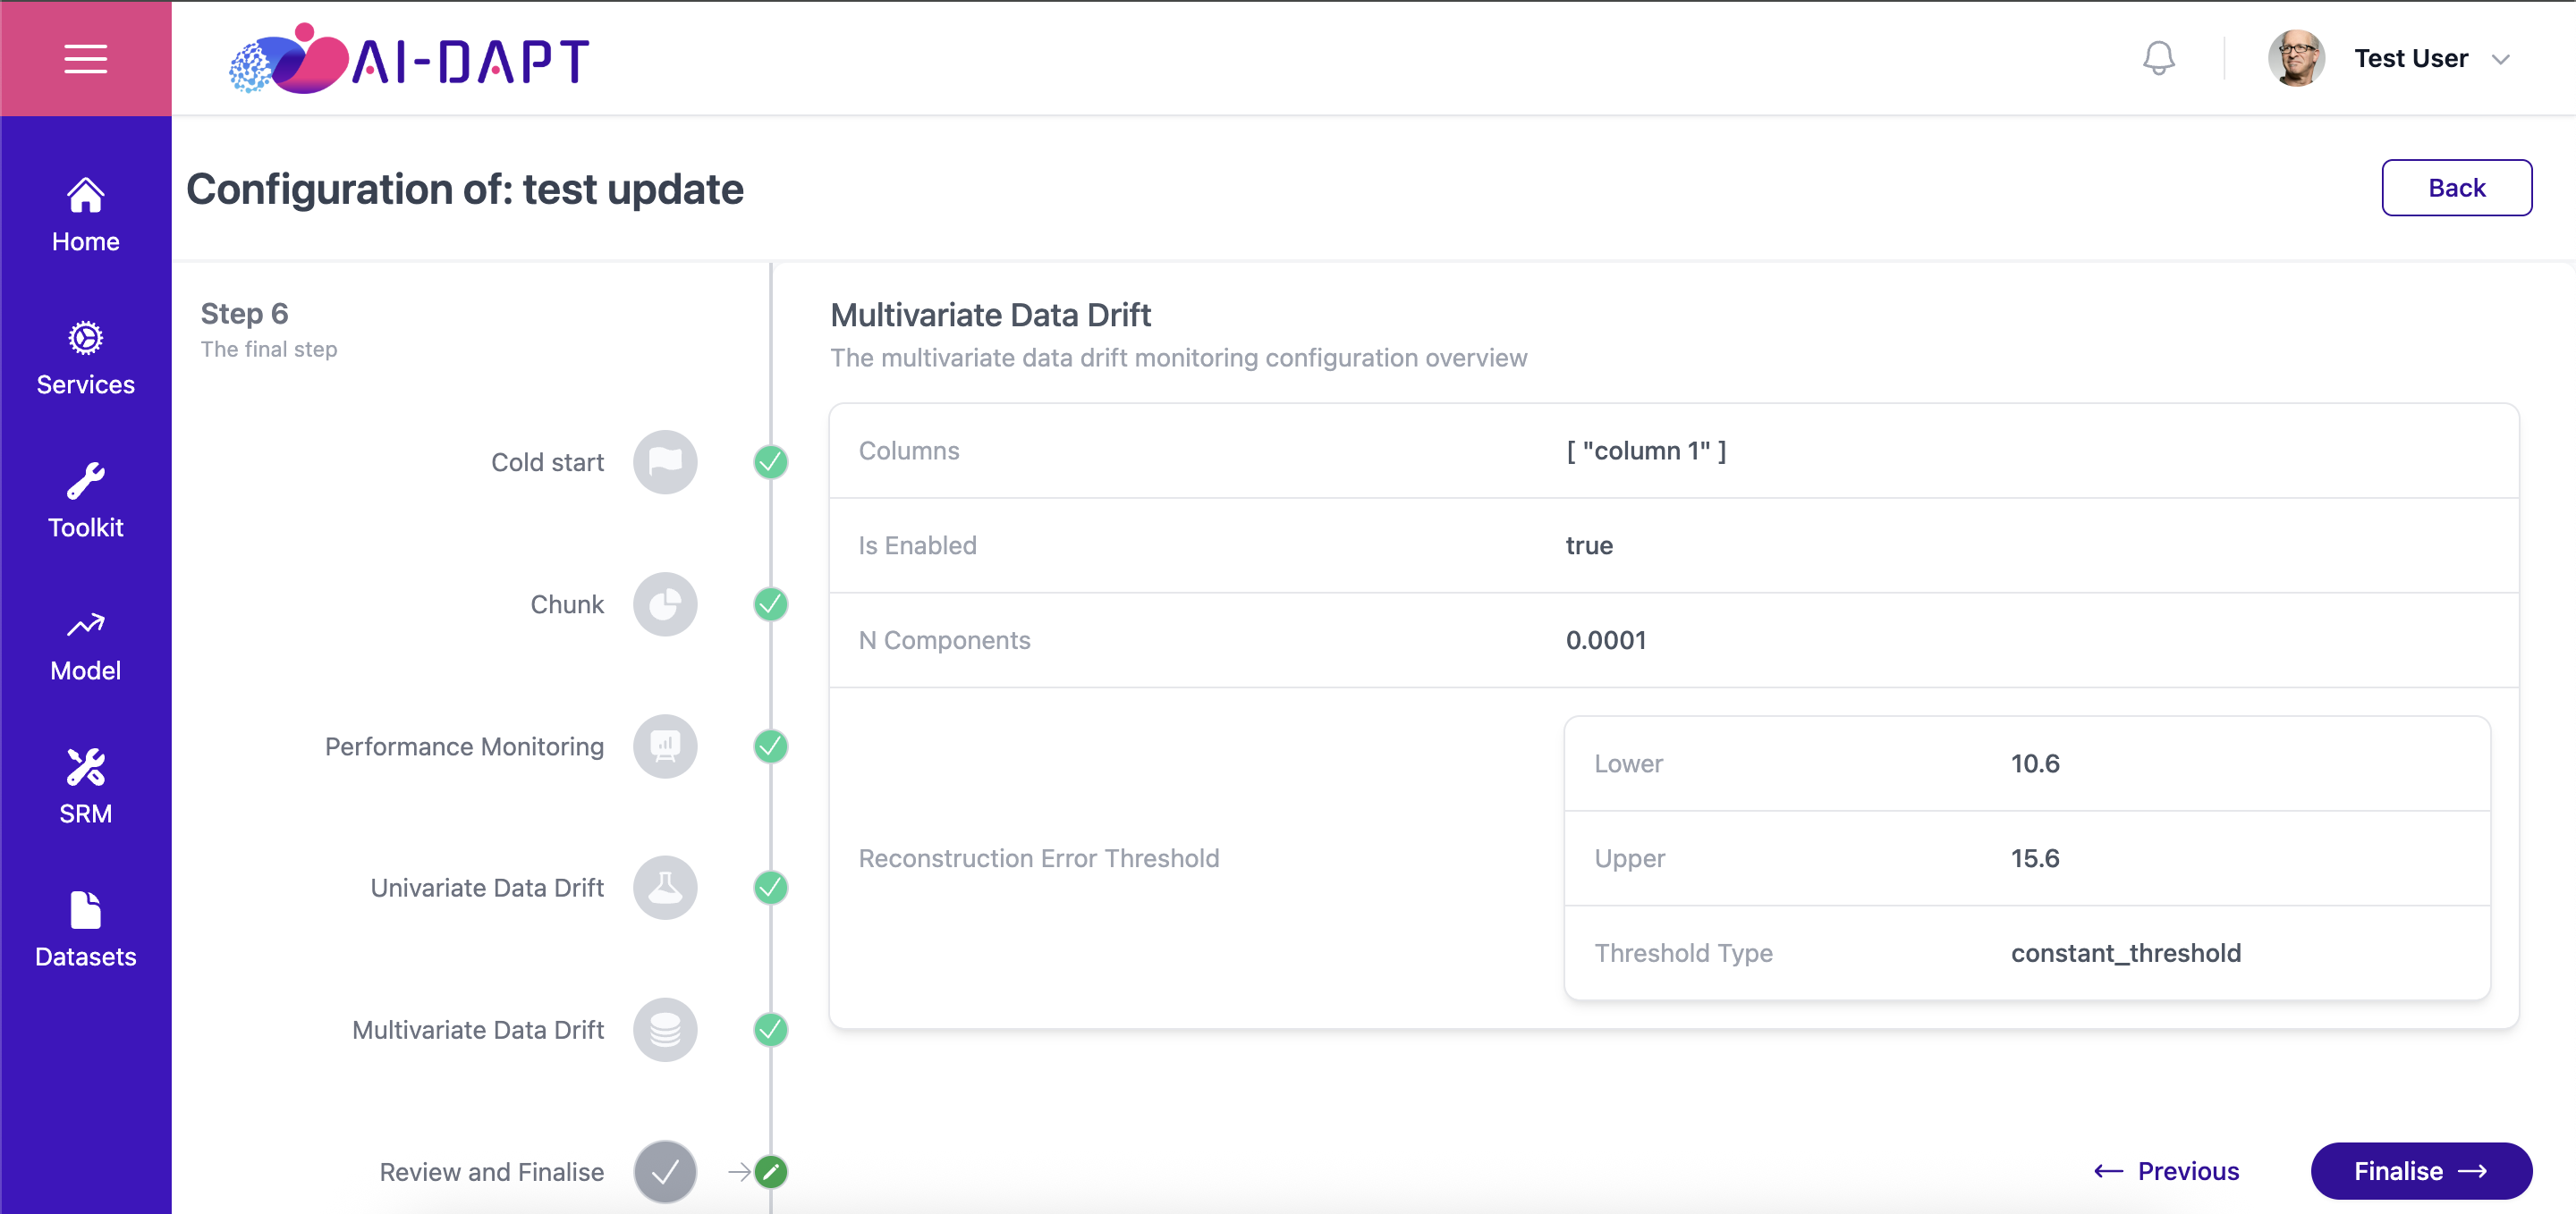This screenshot has height=1214, width=2576.
Task: Click the green check beside Univariate Data Drift
Action: pos(770,888)
